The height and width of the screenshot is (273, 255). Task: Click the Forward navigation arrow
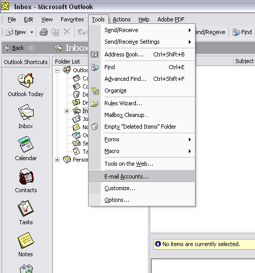(32, 48)
